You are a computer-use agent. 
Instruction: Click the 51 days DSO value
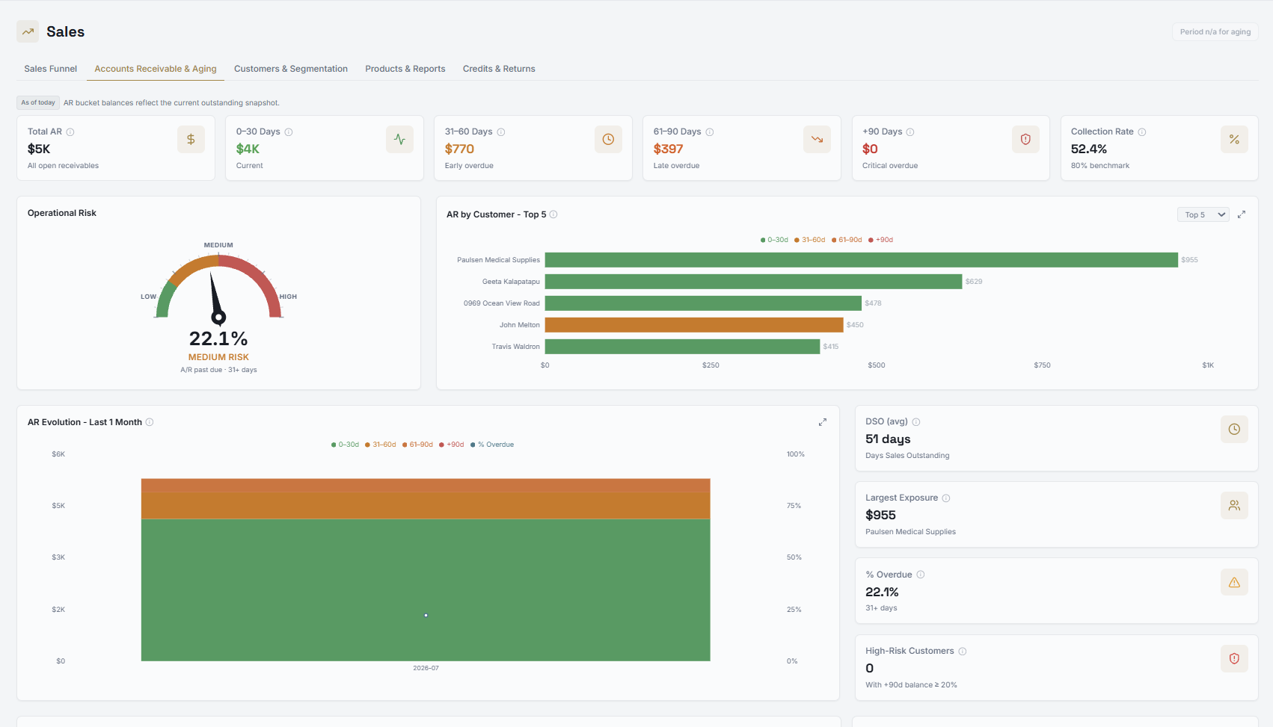pos(888,439)
